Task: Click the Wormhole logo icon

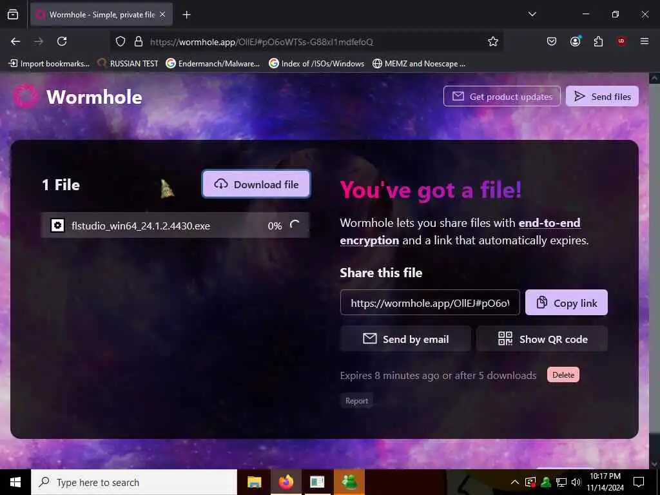Action: (25, 96)
